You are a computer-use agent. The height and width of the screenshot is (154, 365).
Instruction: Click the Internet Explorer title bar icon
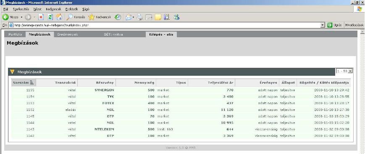[3, 3]
